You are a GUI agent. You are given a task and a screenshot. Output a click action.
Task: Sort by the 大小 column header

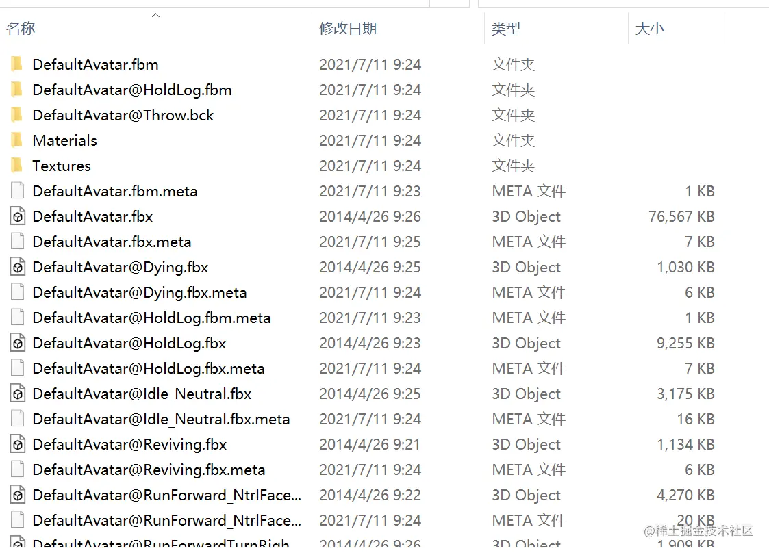pos(649,29)
